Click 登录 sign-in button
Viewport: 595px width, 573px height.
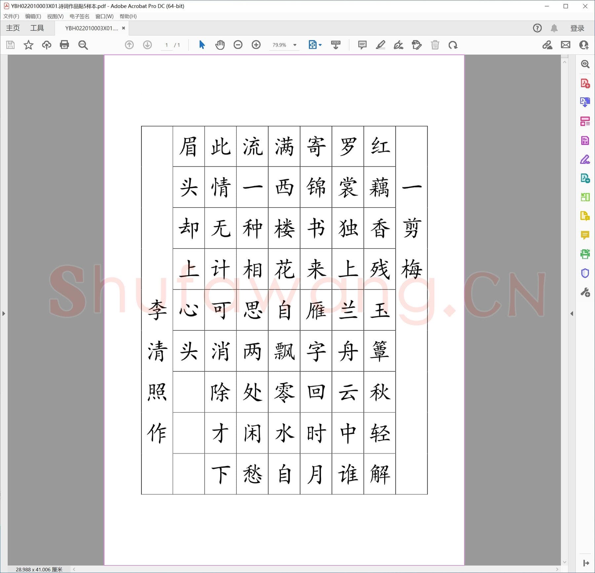(577, 28)
